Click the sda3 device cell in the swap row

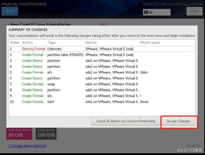(112, 84)
